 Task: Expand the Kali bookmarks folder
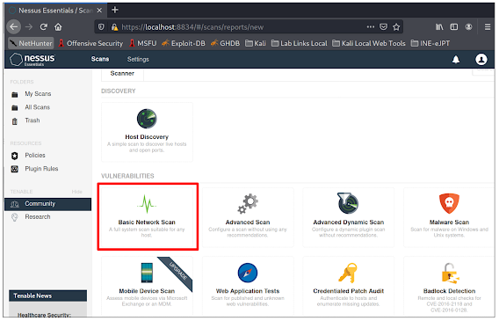point(256,43)
